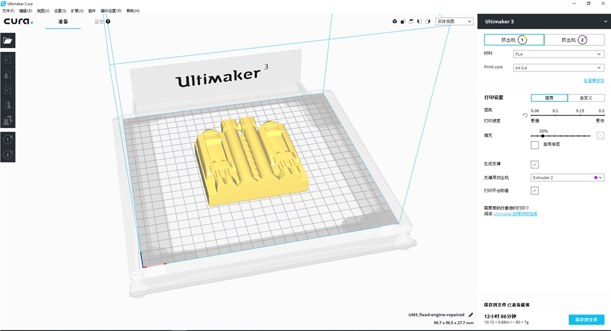Select the Move tool in left toolbar
The image size is (611, 331).
coord(8,60)
